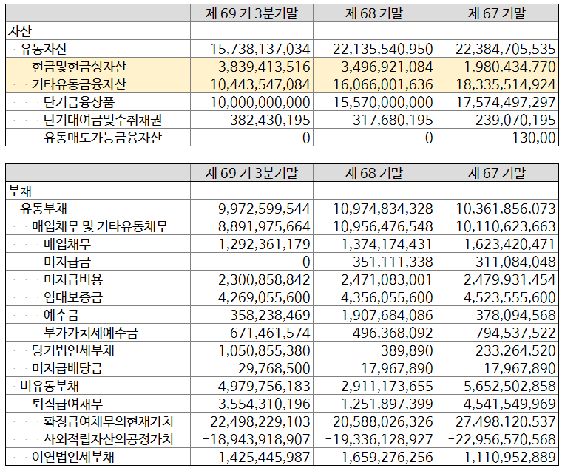Click the 예수금 row label
562x471 pixels.
[x=61, y=315]
